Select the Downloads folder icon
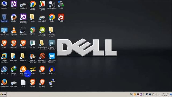The image size is (172, 97). point(14,56)
